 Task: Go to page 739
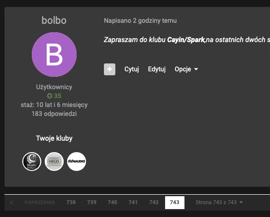(91, 203)
